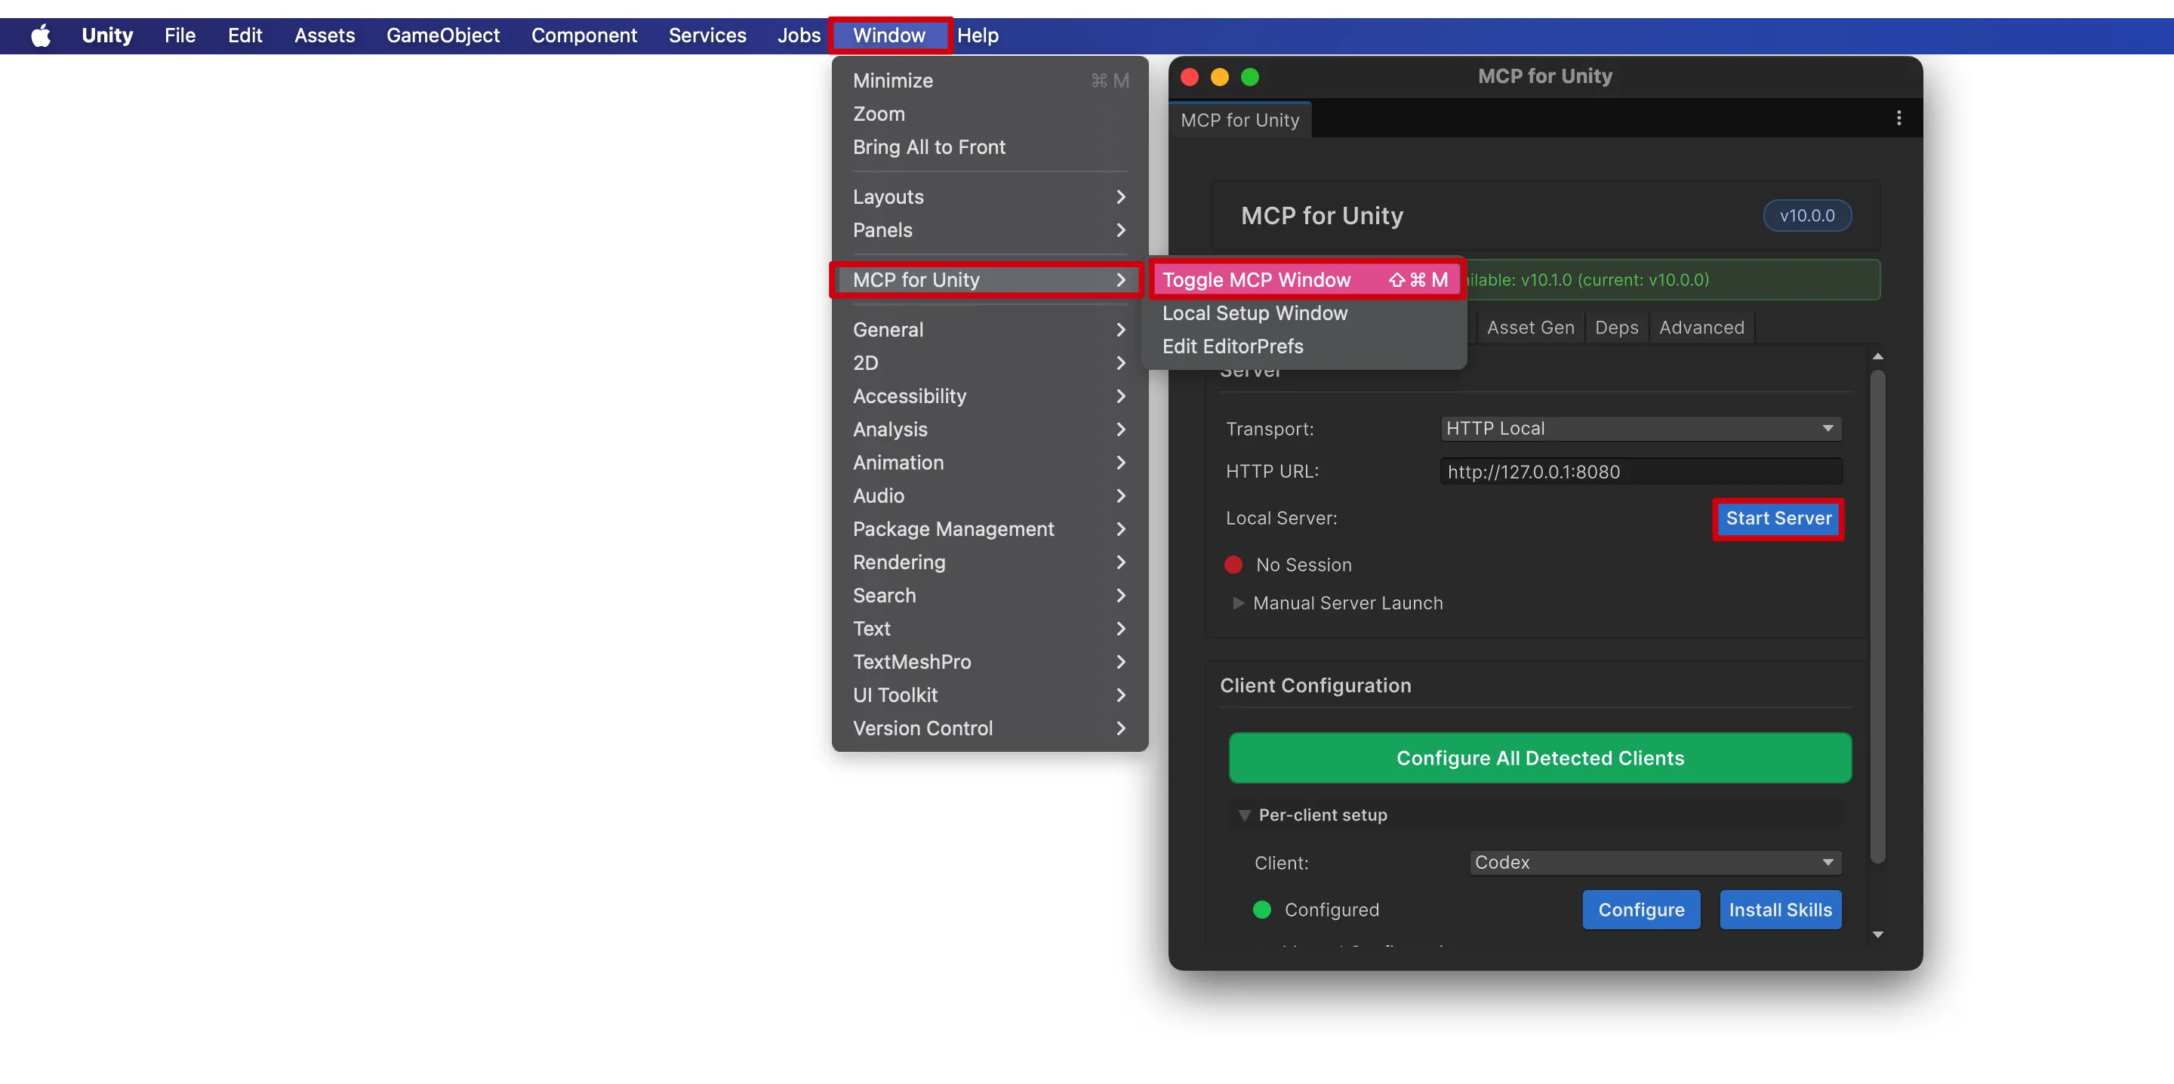Open the Assets menu

[324, 35]
